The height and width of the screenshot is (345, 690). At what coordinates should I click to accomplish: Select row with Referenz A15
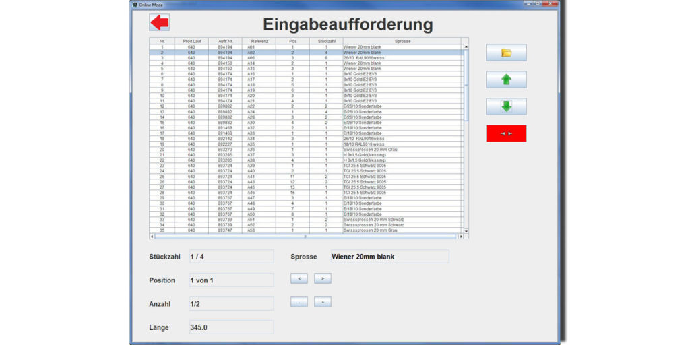click(x=307, y=68)
